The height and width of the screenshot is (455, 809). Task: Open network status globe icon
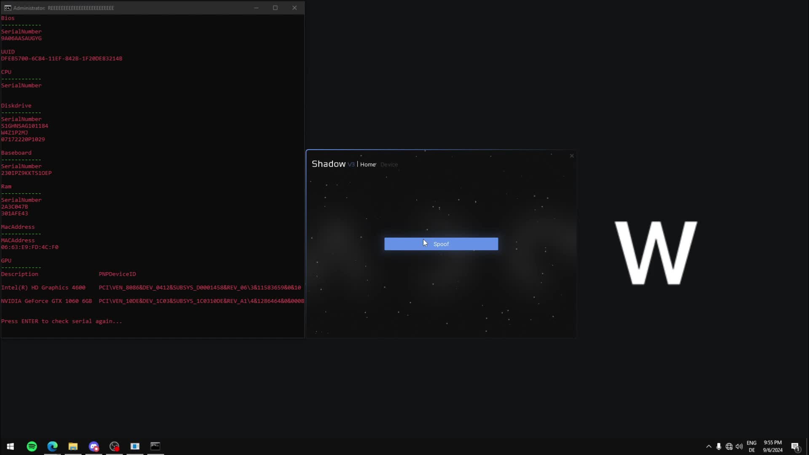(729, 447)
